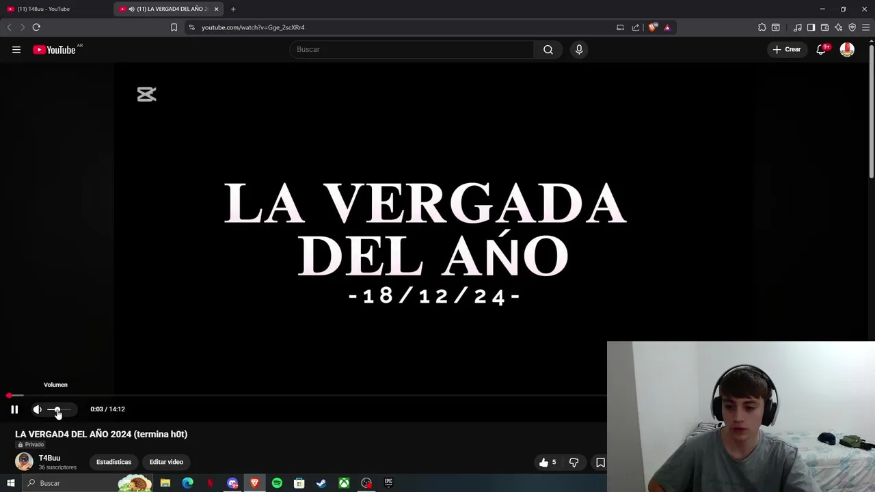
Task: Reload the page
Action: (36, 27)
